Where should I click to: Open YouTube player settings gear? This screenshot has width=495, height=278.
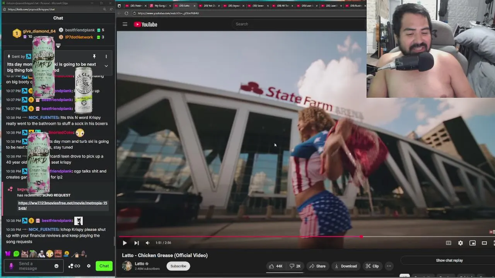[x=460, y=243]
